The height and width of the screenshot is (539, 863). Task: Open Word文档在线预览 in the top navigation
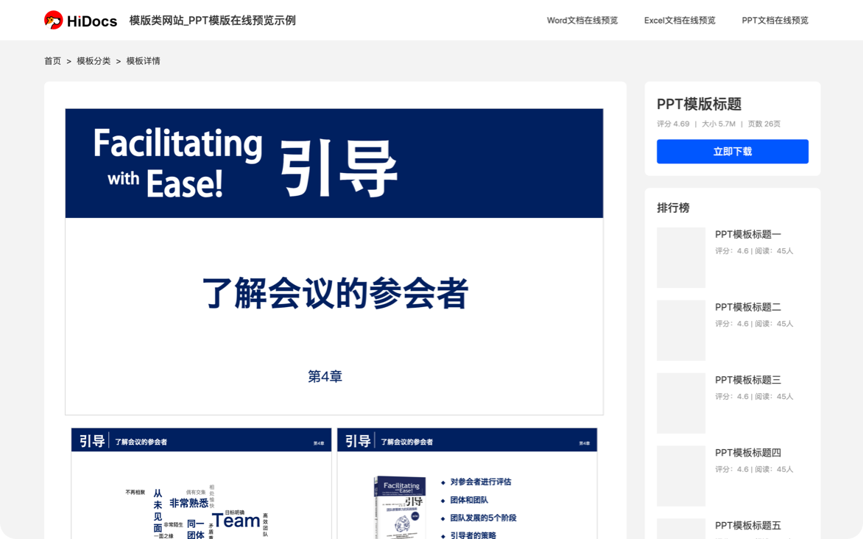tap(582, 21)
